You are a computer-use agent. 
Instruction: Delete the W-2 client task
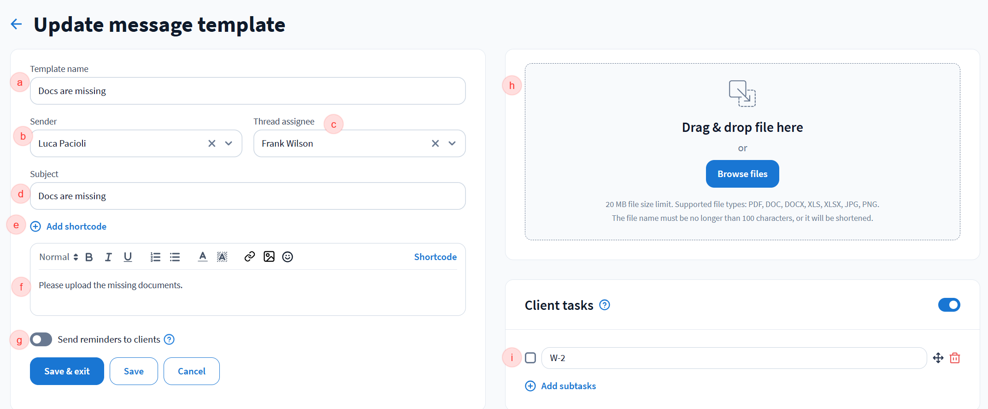[955, 358]
